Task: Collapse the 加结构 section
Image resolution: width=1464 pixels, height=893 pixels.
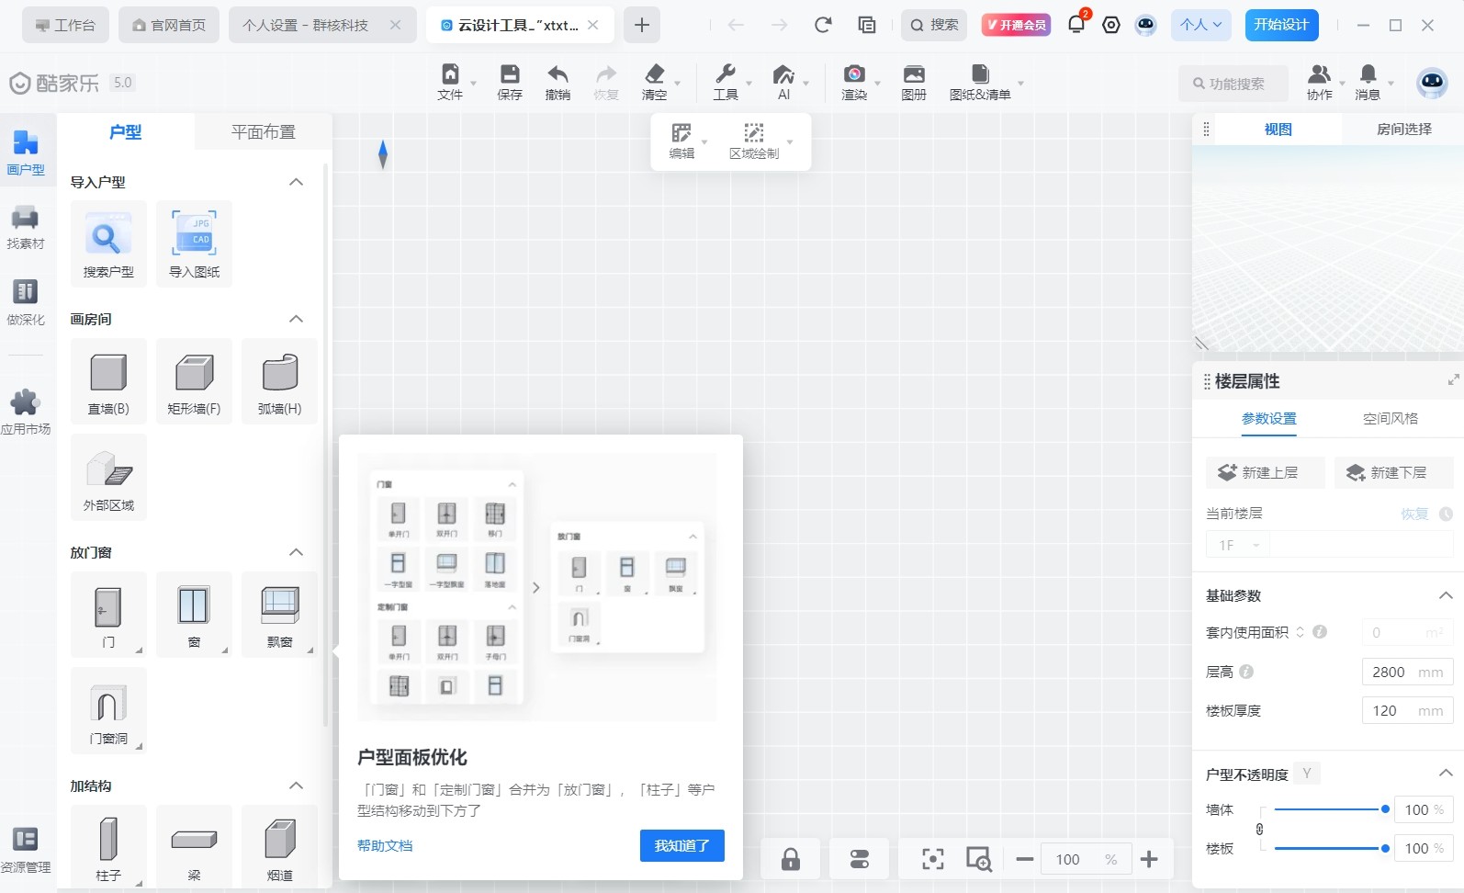Action: coord(296,786)
